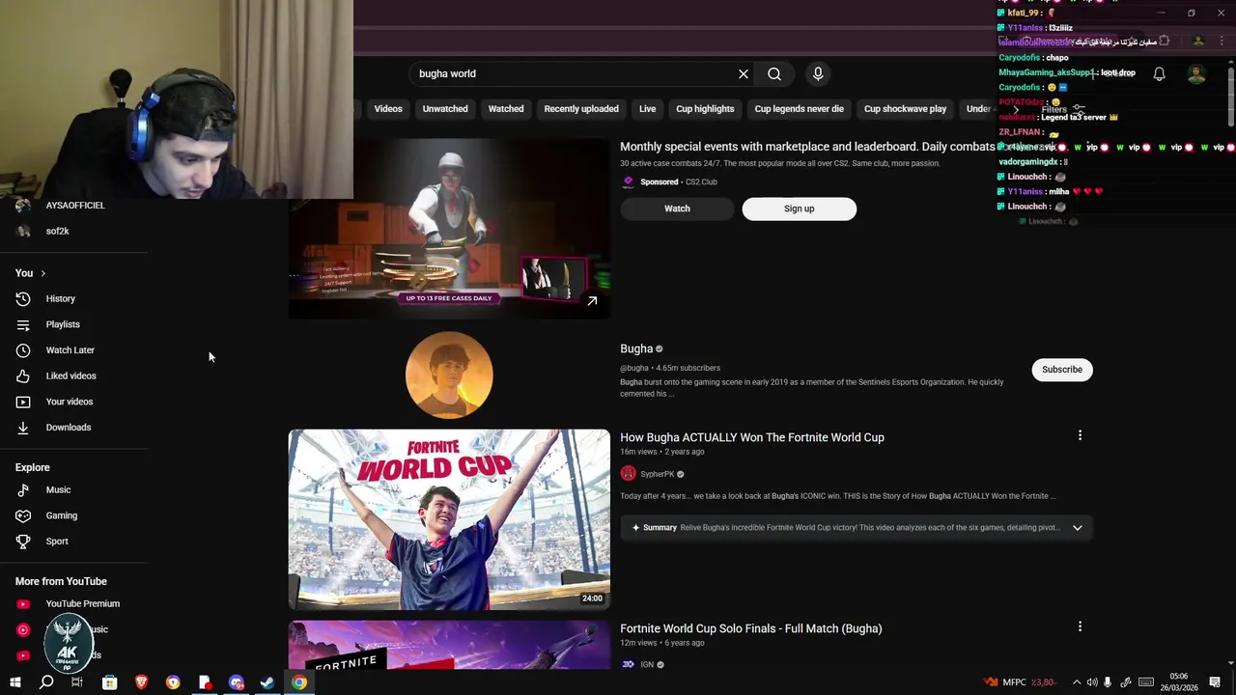1236x695 pixels.
Task: Show next filter chips arrow
Action: (x=1017, y=109)
